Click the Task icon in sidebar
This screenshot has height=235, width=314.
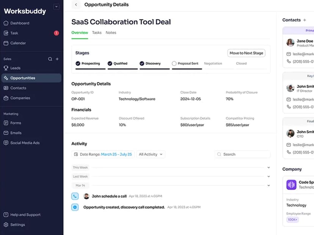[6, 33]
